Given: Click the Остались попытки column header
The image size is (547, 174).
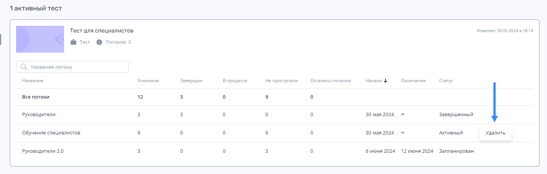Looking at the screenshot, I should click(x=331, y=81).
